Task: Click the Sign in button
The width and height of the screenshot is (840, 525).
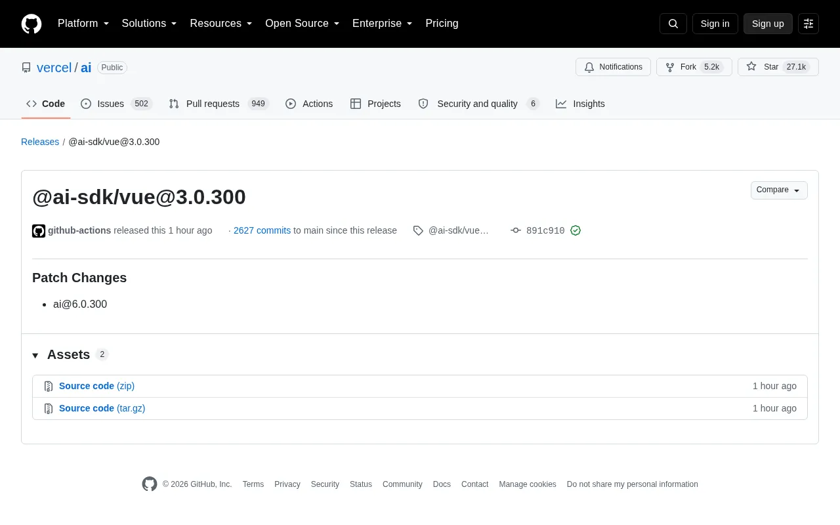Action: [x=715, y=24]
